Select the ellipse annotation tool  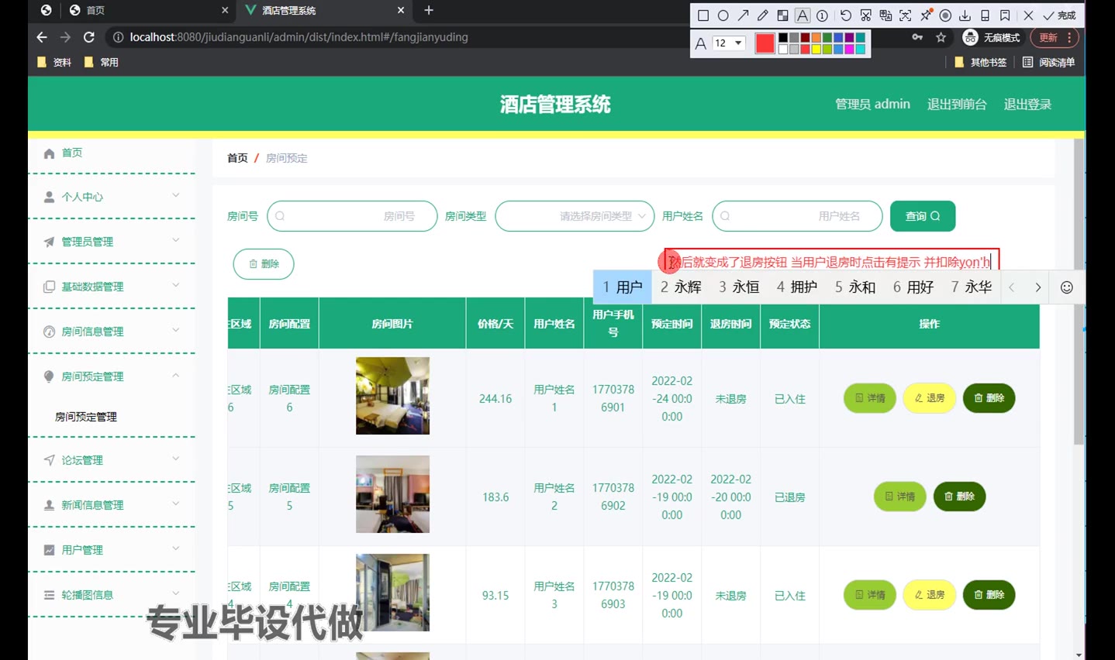click(x=723, y=15)
